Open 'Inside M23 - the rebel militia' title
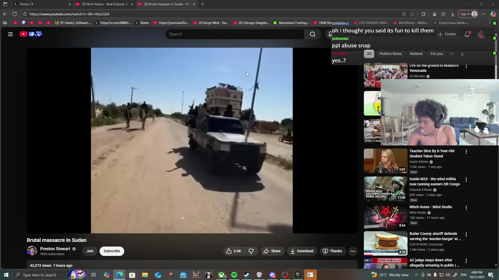 click(434, 182)
